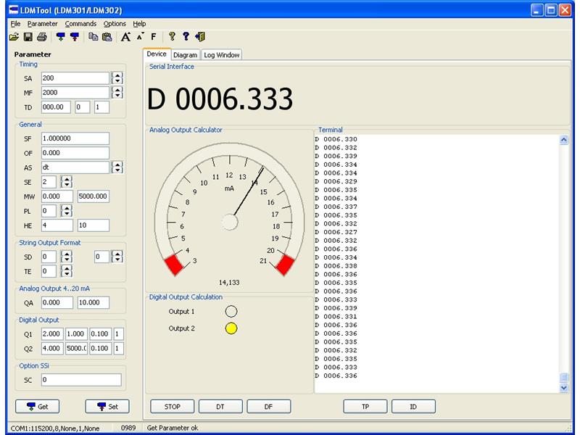Click the OF offset field showing 0.000
Screen dimensions: 580x435
pyautogui.click(x=75, y=153)
